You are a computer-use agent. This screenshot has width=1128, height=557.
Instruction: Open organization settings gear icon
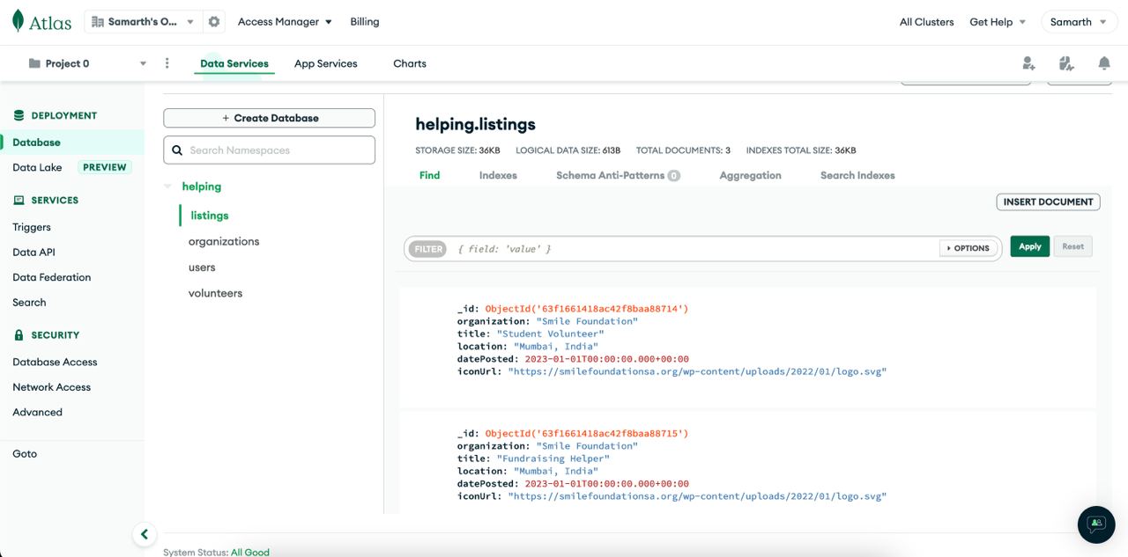213,22
